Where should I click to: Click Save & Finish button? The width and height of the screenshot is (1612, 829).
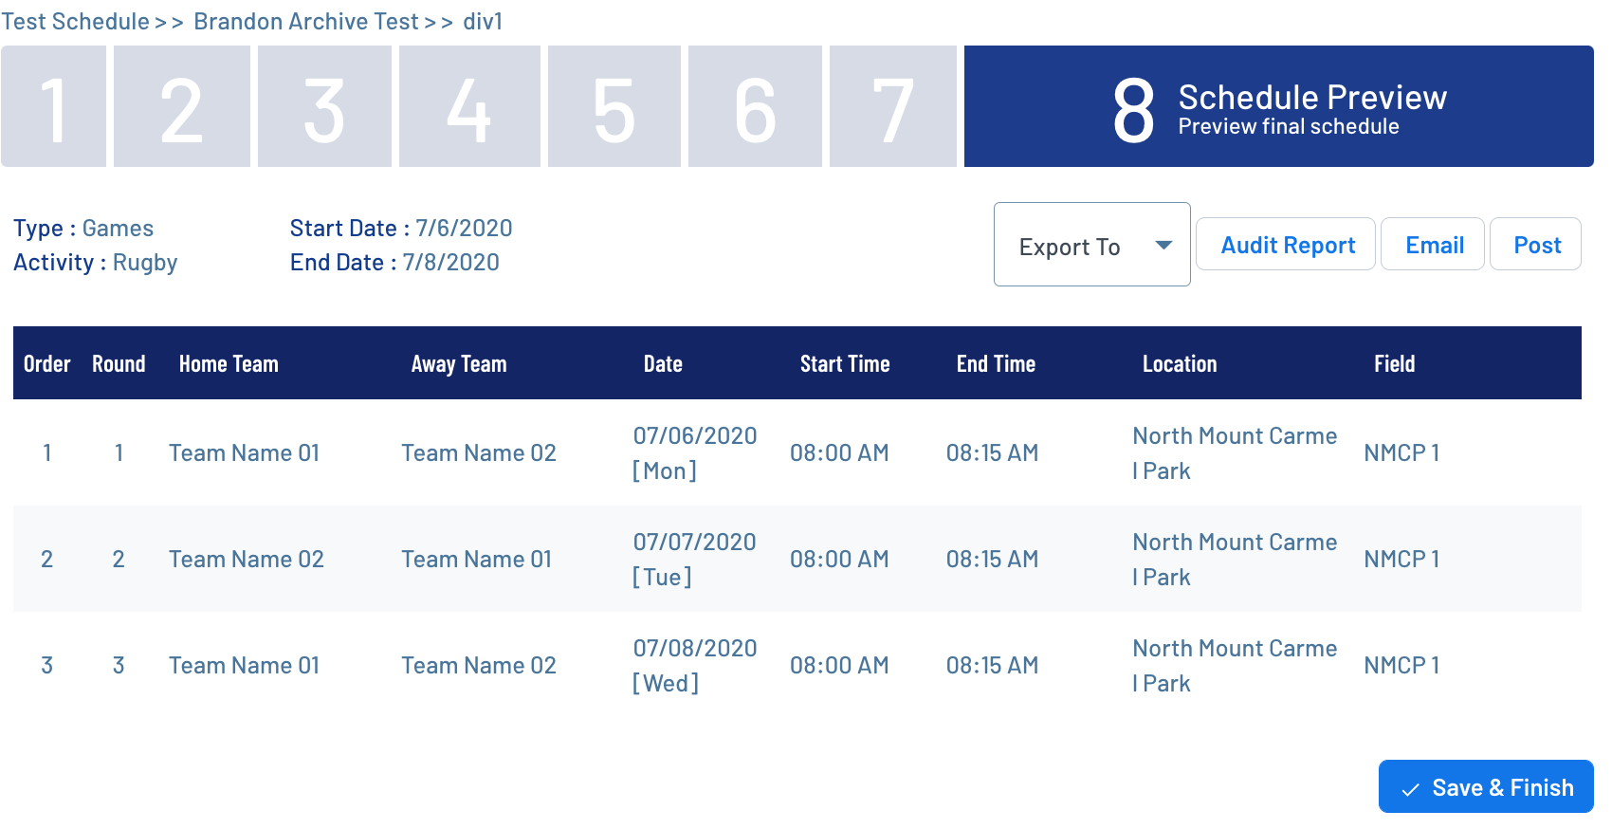[1485, 787]
